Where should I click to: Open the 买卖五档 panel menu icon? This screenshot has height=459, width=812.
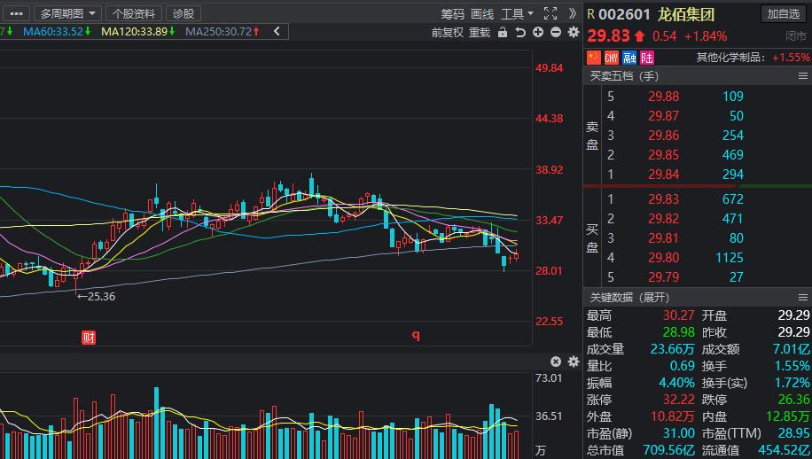click(803, 76)
